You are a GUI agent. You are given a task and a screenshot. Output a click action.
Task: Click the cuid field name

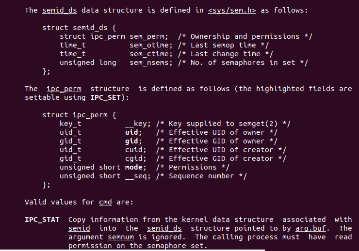click(x=133, y=150)
